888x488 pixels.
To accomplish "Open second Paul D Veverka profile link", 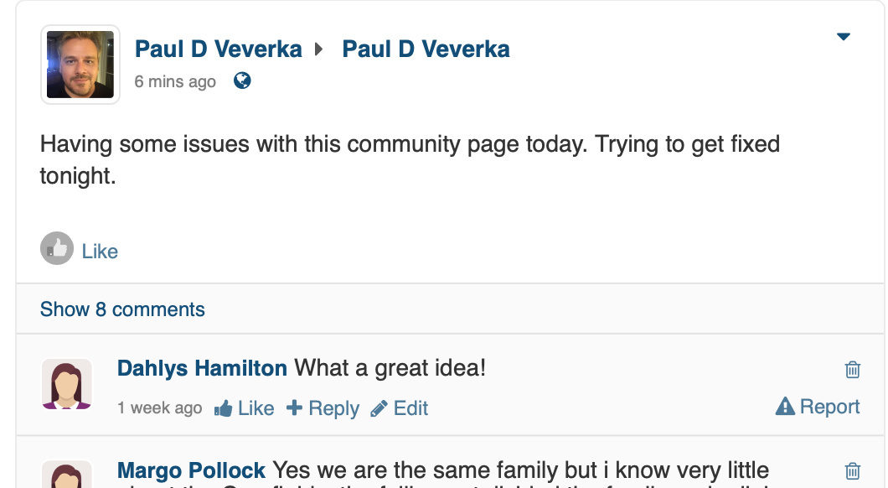I will point(426,49).
